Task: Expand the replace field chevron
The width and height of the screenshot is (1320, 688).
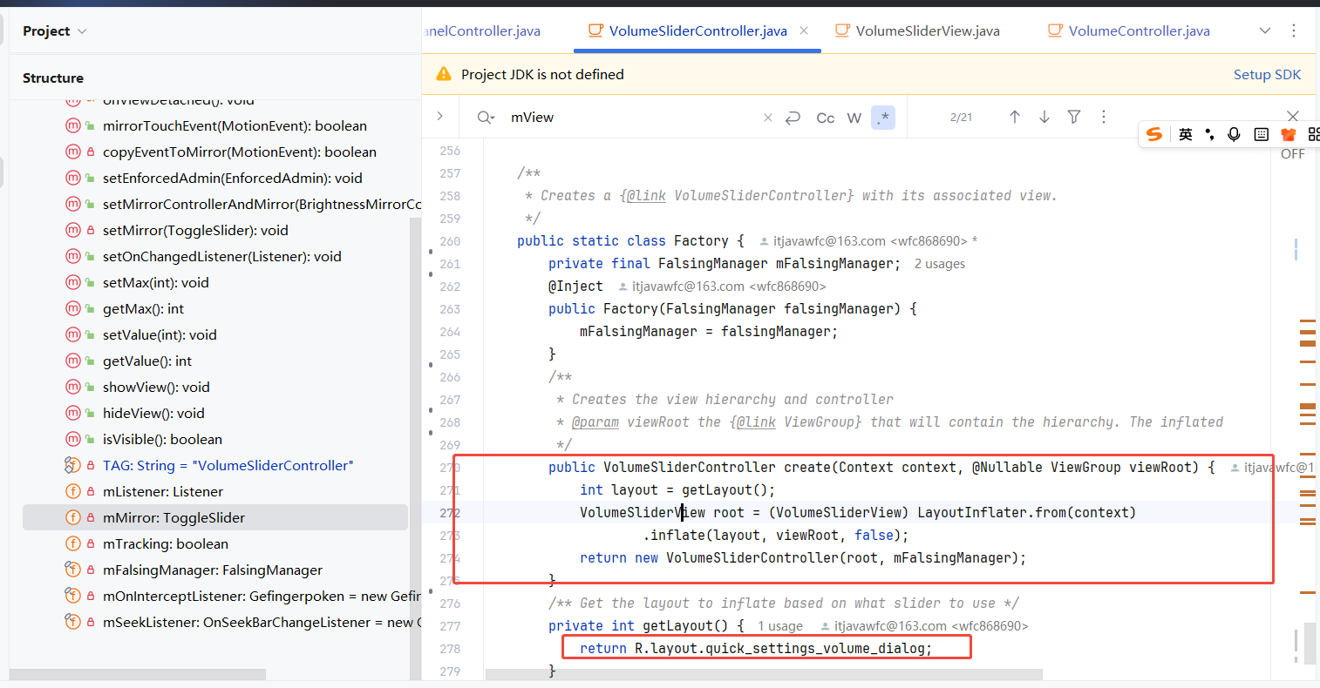Action: click(x=440, y=116)
